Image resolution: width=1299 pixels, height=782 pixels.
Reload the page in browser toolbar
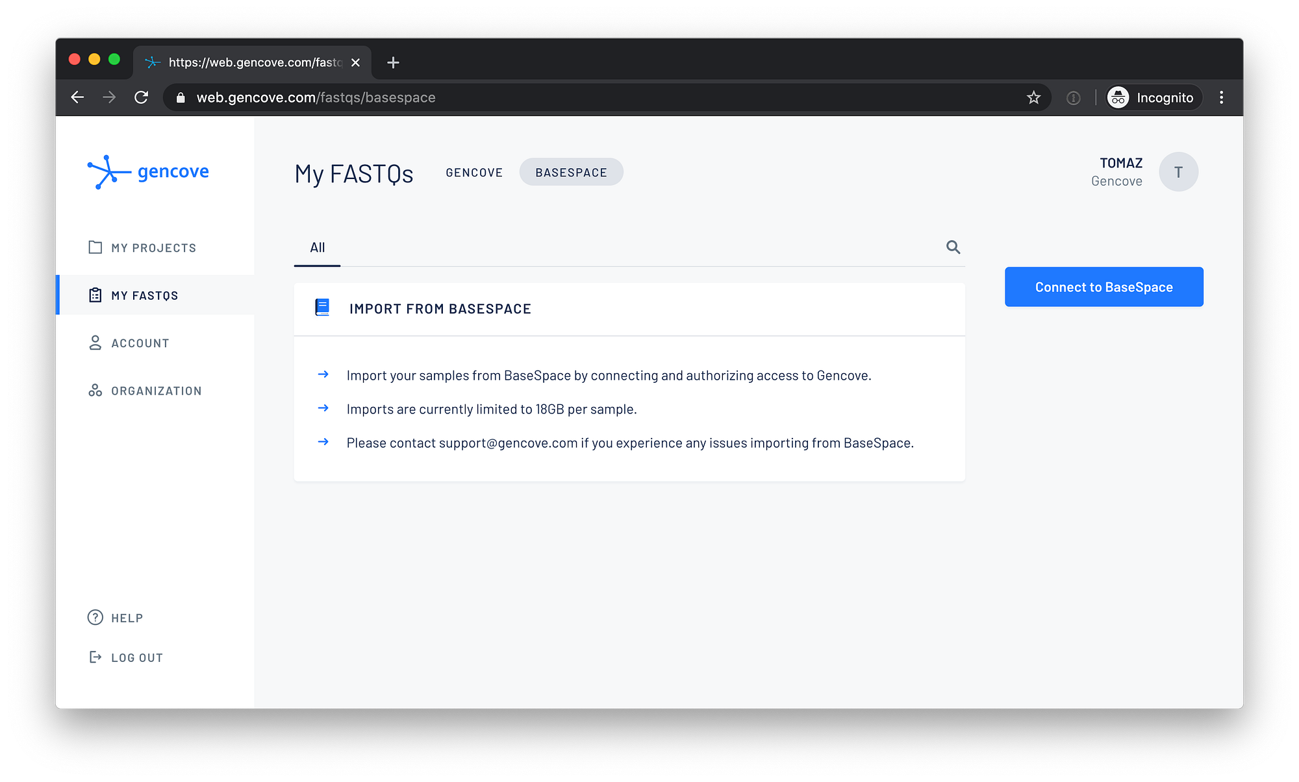click(x=141, y=97)
